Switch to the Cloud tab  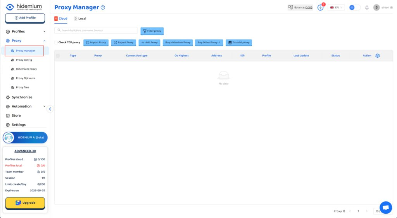coord(61,19)
